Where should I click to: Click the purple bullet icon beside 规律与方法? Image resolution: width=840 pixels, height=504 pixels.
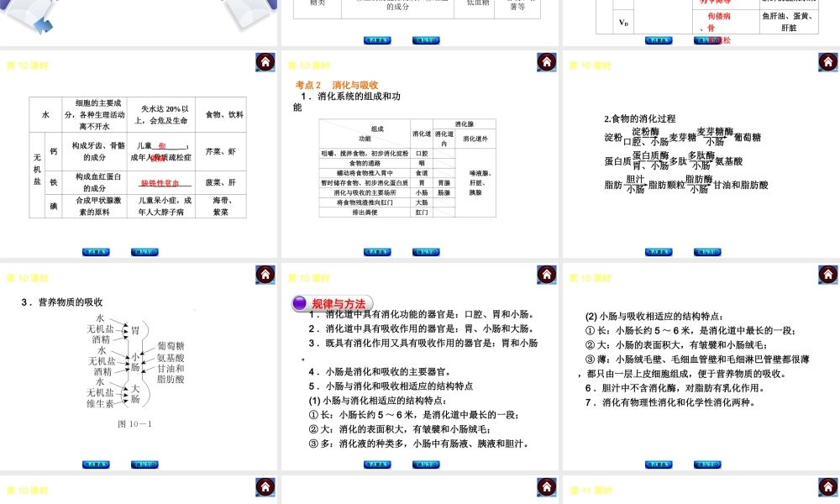click(300, 303)
